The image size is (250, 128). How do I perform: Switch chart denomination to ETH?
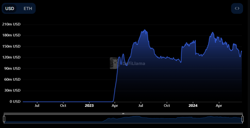pos(28,8)
